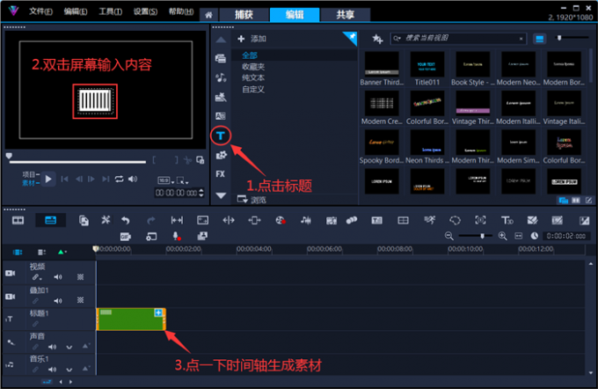
Task: Open the home tab icon
Action: 208,15
